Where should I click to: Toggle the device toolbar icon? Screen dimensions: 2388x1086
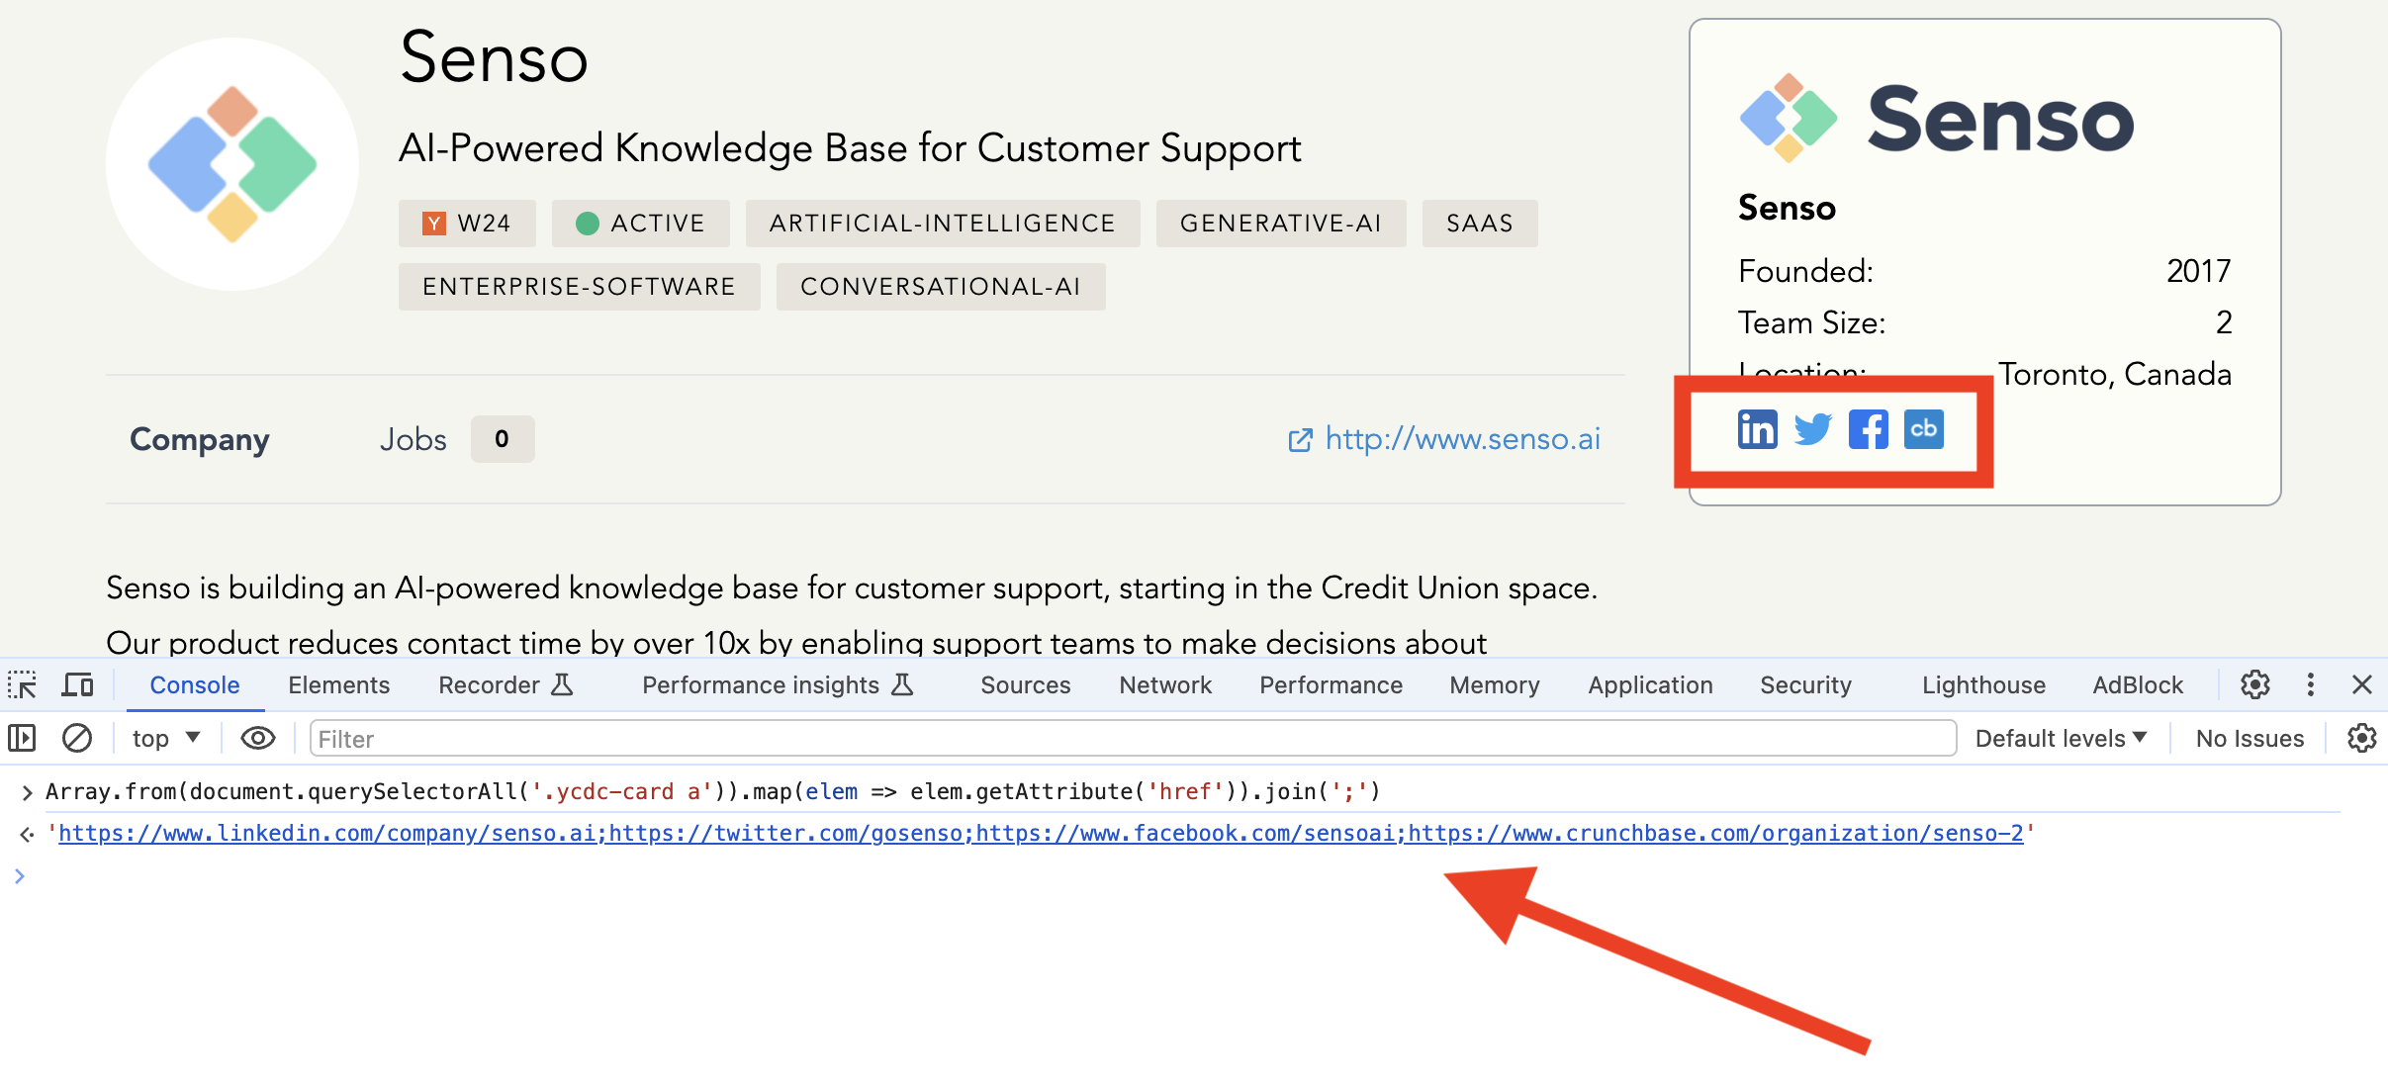coord(77,684)
